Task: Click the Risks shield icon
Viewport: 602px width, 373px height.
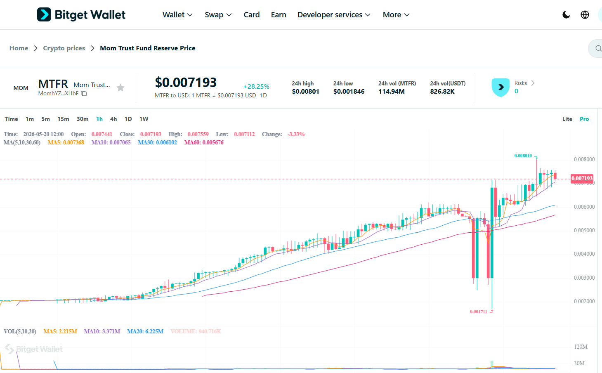Action: (500, 87)
